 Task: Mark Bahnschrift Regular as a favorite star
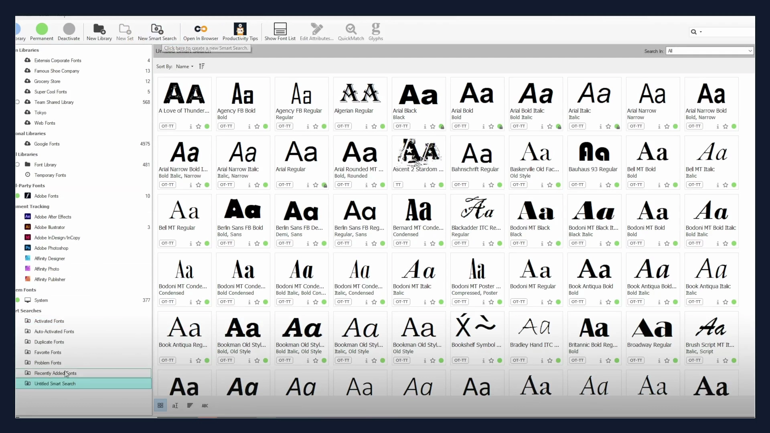coord(491,185)
